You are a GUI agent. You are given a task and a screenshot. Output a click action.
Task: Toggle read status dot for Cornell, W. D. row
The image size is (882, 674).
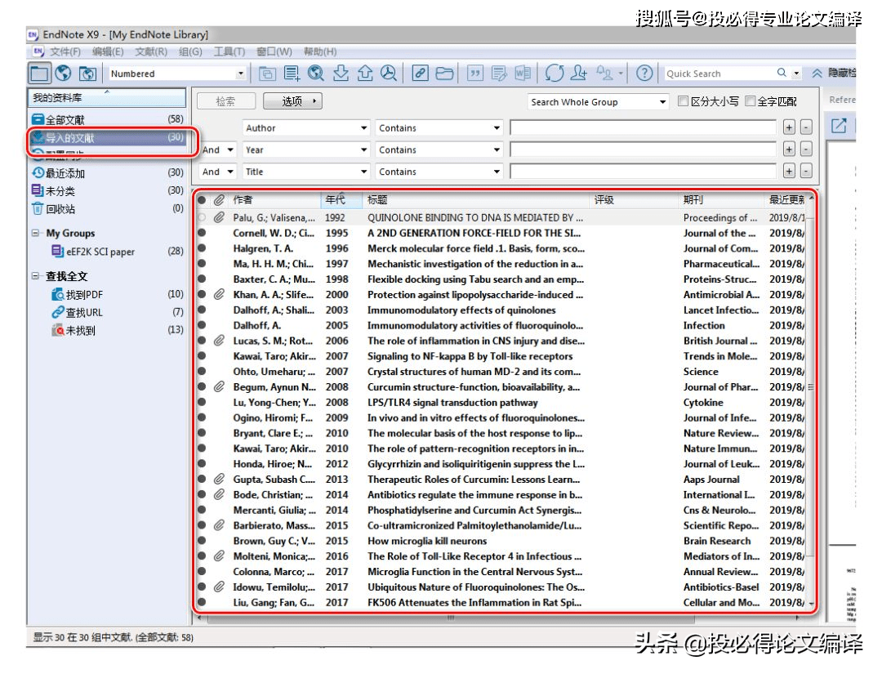pyautogui.click(x=202, y=232)
